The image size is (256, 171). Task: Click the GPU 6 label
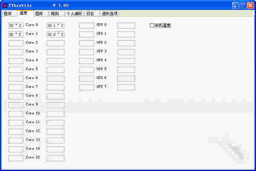point(102,78)
